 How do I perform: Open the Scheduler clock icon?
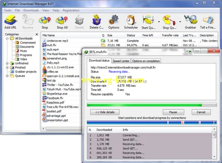[131, 22]
